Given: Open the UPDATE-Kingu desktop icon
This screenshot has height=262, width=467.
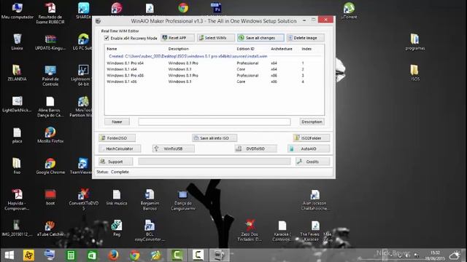Looking at the screenshot, I should click(50, 41).
